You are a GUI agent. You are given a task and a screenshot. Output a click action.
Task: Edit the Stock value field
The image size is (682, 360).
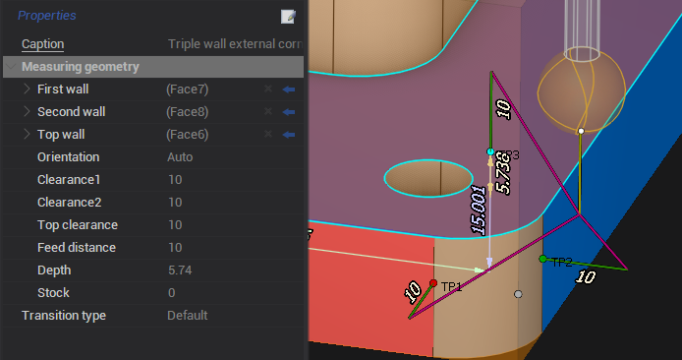tap(235, 292)
